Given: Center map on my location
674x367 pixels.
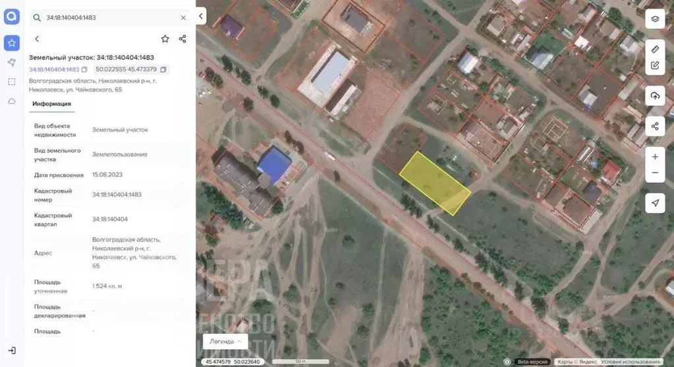Looking at the screenshot, I should (654, 203).
